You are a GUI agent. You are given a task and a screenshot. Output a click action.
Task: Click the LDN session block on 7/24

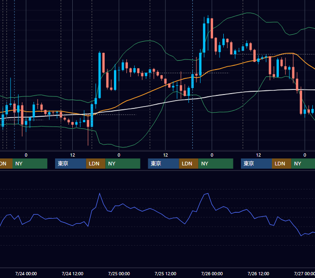click(95, 164)
